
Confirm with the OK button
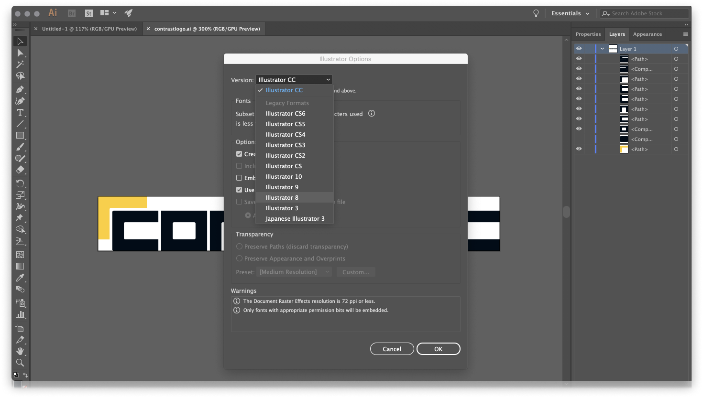(x=439, y=349)
